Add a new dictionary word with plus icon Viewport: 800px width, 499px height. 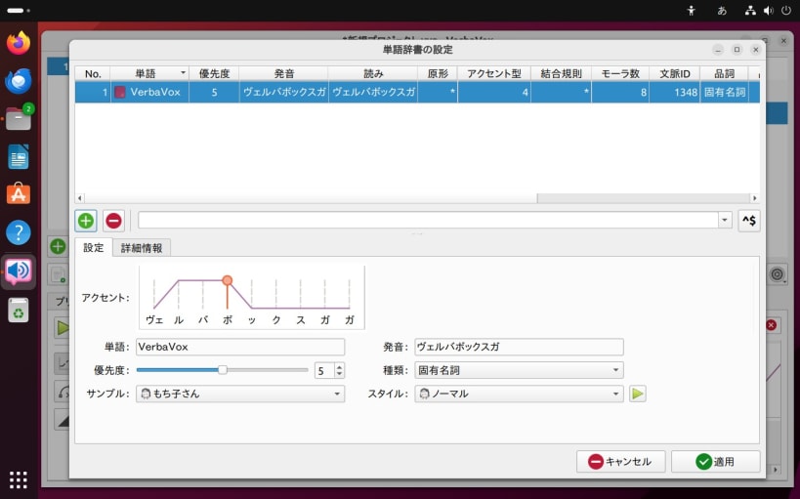coord(86,221)
